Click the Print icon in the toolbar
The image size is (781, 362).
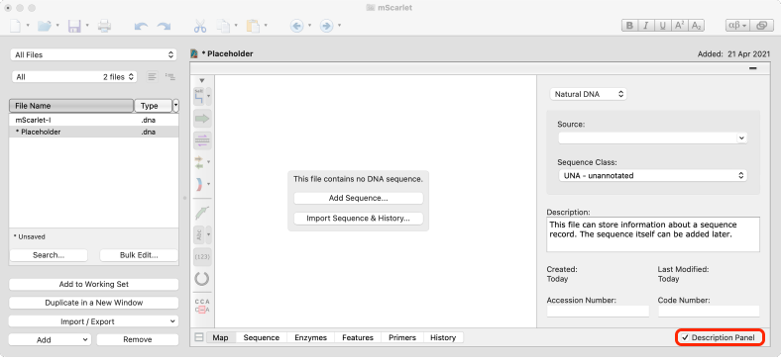click(x=104, y=26)
